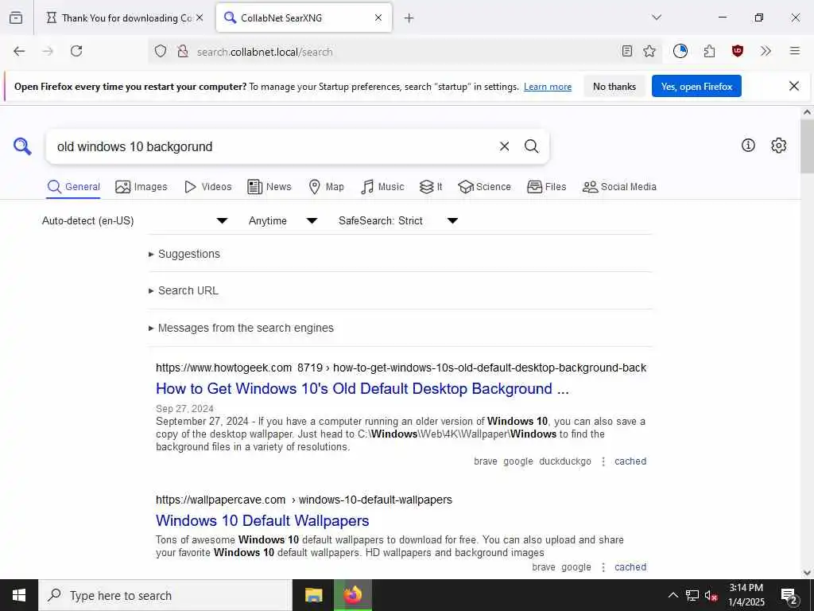The image size is (814, 611).
Task: Go back with the browser back arrow
Action: click(19, 51)
